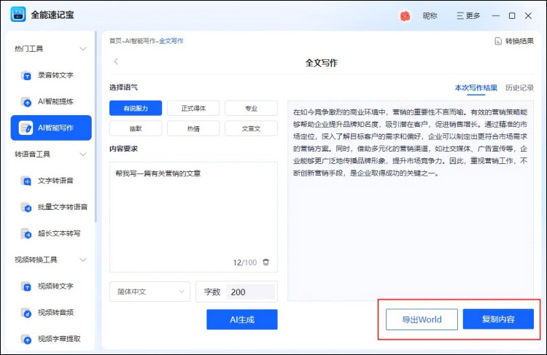Go back with the left arrow icon
This screenshot has height=355, width=547.
[116, 61]
